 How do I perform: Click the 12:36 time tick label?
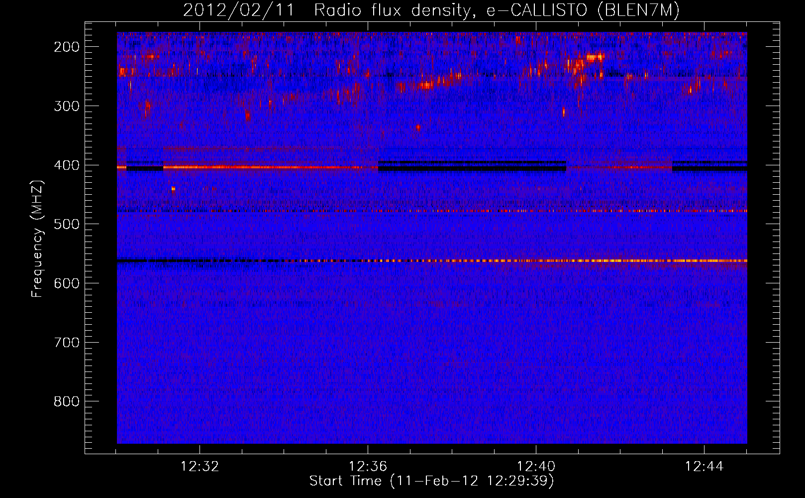(368, 467)
